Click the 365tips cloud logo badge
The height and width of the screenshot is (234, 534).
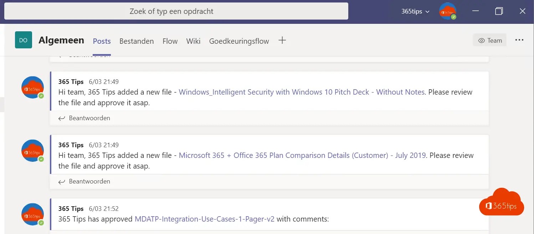pos(502,203)
